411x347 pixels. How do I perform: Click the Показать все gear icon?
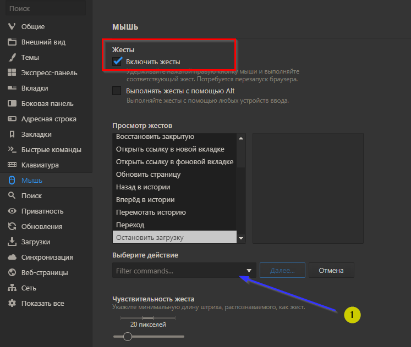(12, 303)
